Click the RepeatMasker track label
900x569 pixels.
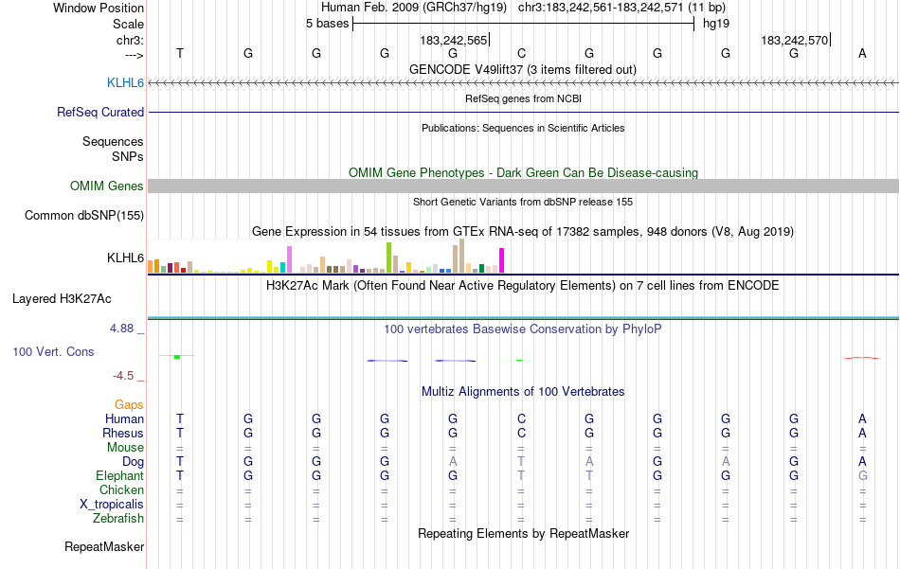[104, 546]
